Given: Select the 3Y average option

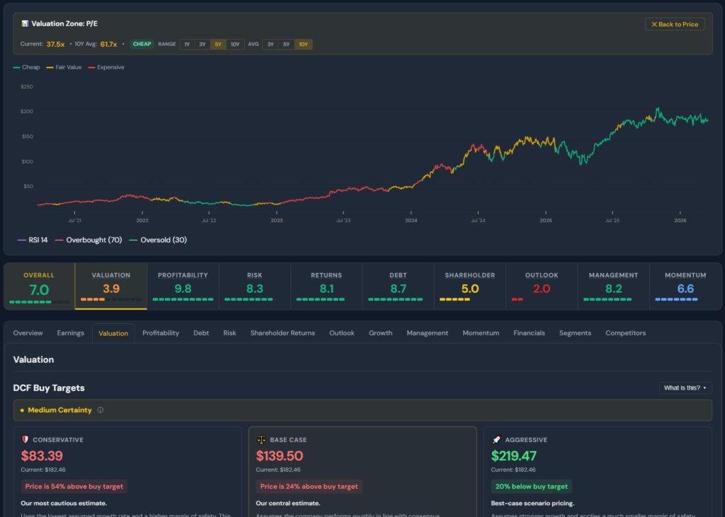Looking at the screenshot, I should (x=270, y=45).
